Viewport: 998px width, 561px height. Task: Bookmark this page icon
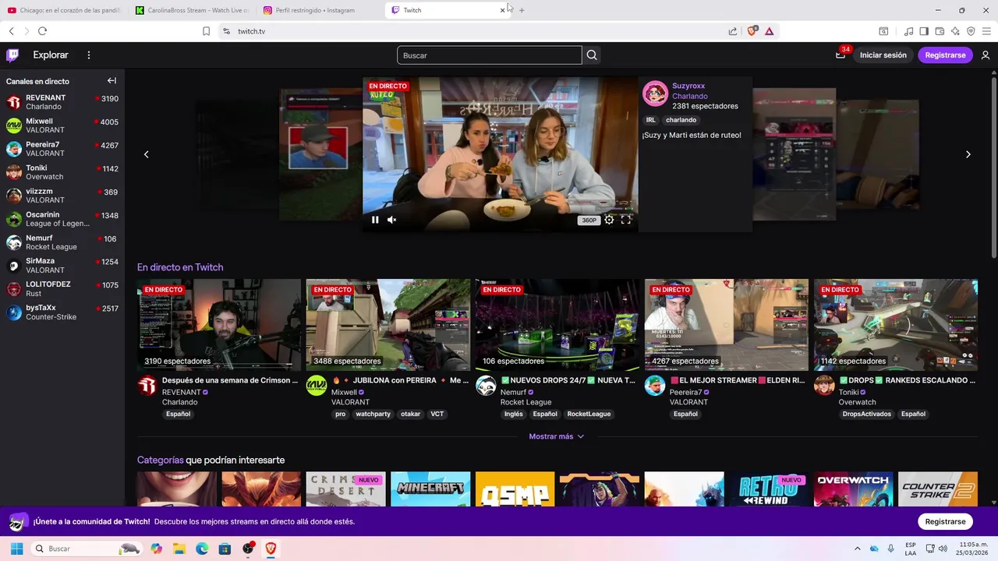(x=206, y=31)
